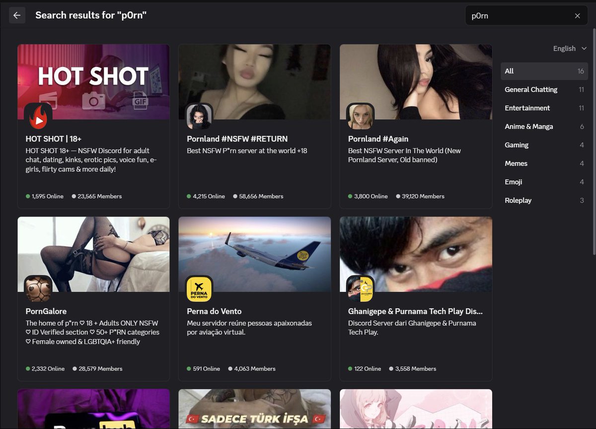The height and width of the screenshot is (429, 596).
Task: Click the "39,120 Members" count
Action: point(423,196)
